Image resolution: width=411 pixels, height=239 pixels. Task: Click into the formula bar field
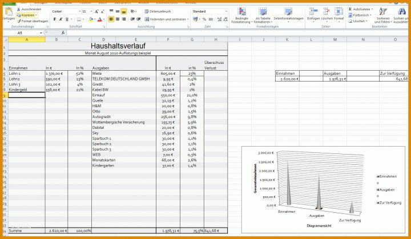237,33
